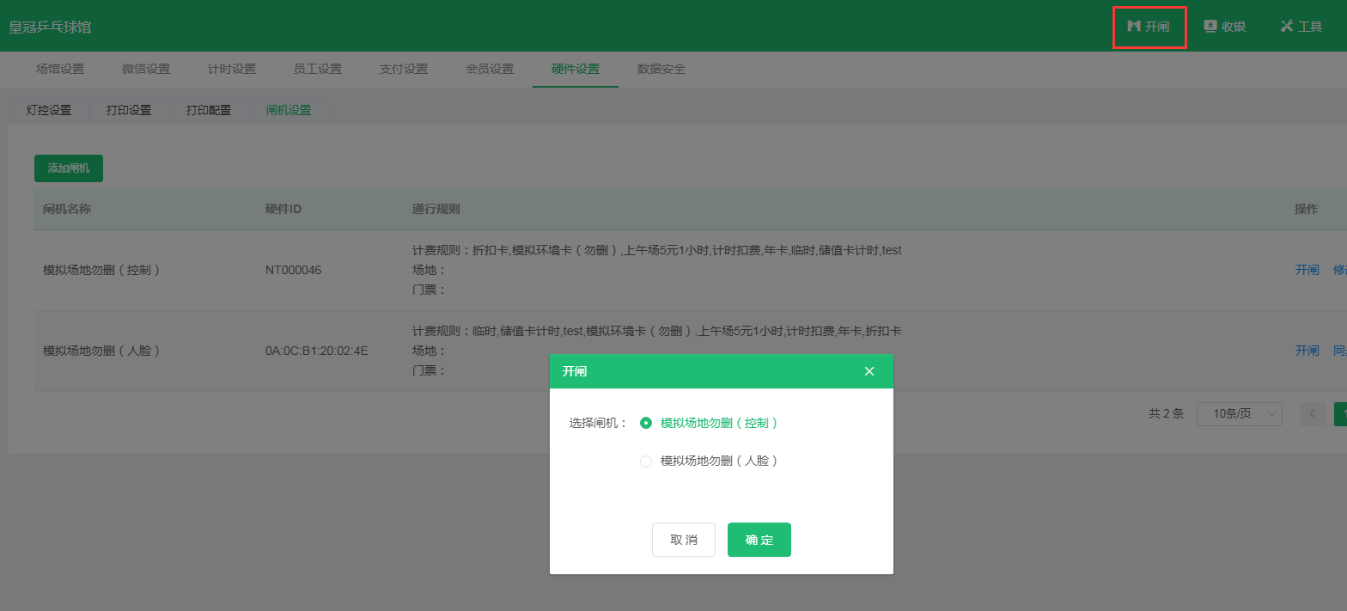1347x611 pixels.
Task: Open 灯控设置 sub-tab
Action: coord(49,110)
